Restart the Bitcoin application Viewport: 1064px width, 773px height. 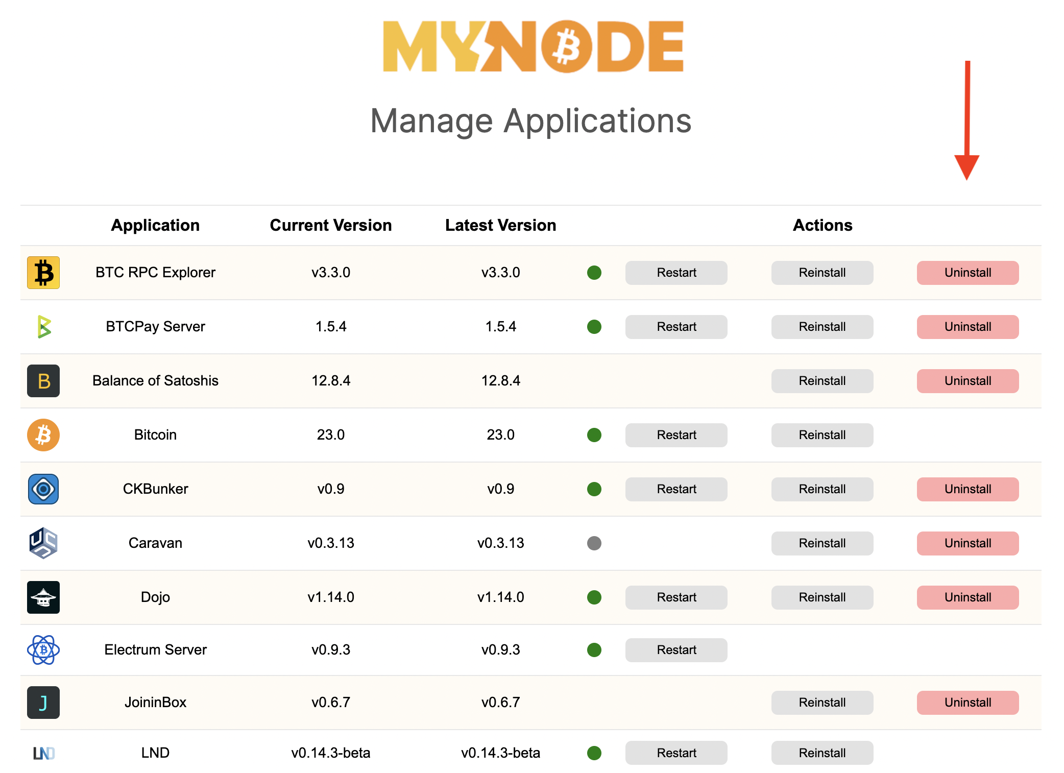click(676, 435)
